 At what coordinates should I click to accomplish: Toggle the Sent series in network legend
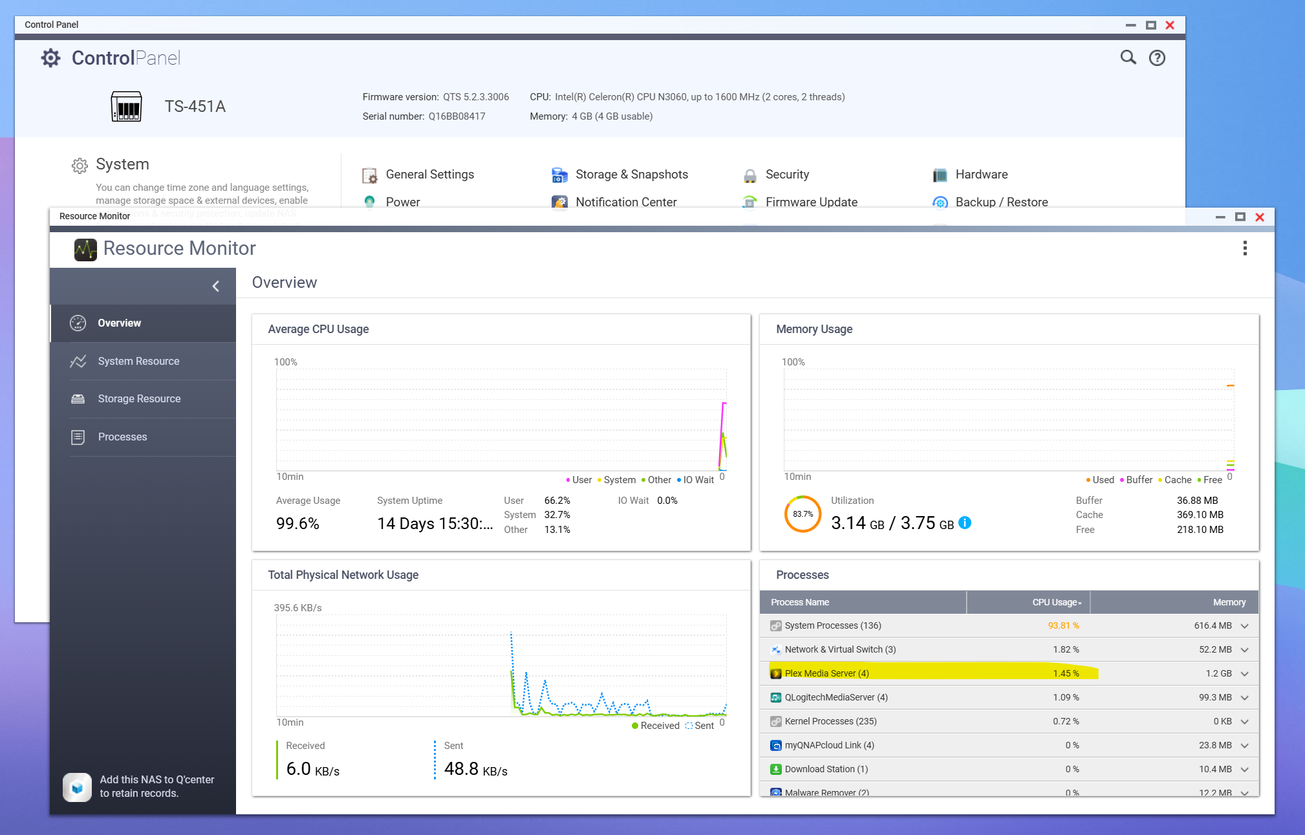pos(700,726)
